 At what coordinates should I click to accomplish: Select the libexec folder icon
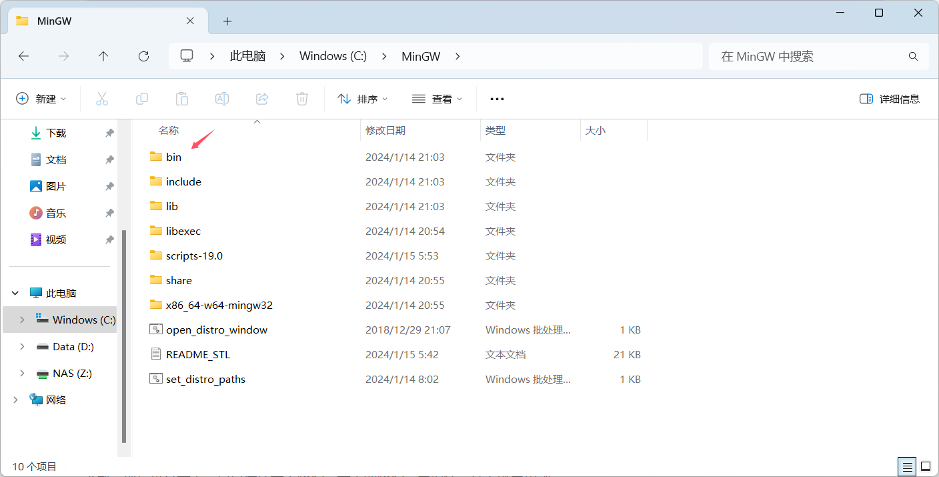pyautogui.click(x=156, y=230)
